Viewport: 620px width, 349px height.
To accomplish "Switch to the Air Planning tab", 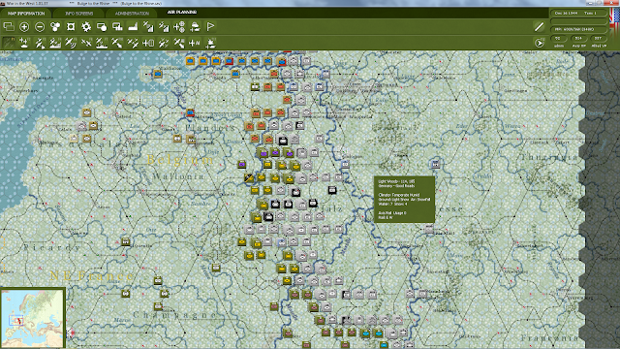I will [182, 13].
